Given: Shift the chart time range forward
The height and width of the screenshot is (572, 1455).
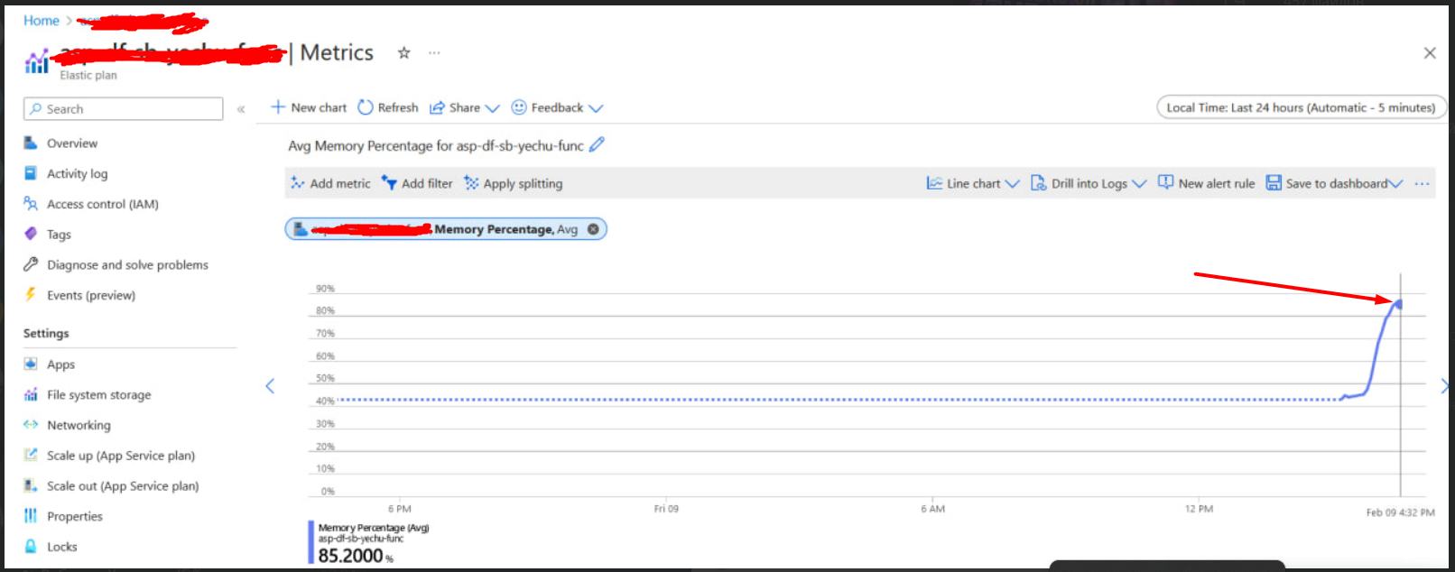Looking at the screenshot, I should [x=1444, y=386].
